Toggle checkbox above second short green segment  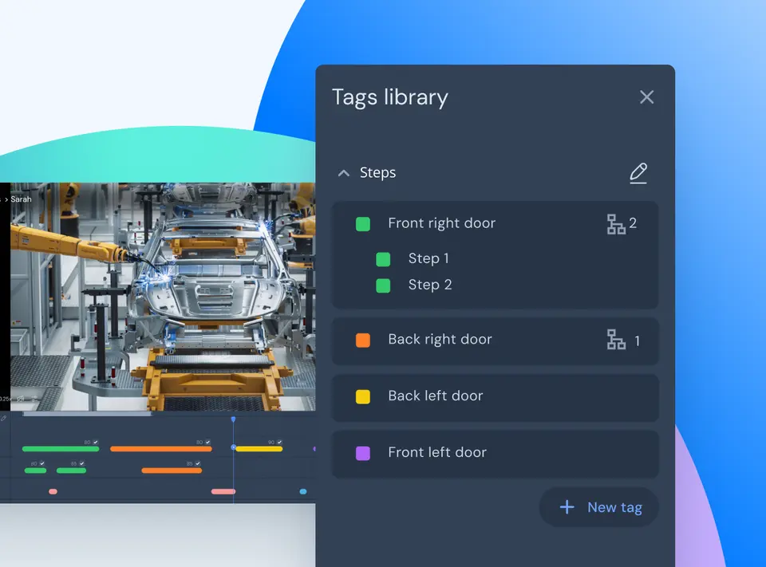coord(81,463)
